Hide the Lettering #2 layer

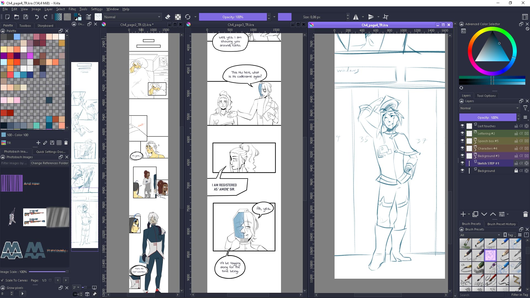pyautogui.click(x=462, y=133)
